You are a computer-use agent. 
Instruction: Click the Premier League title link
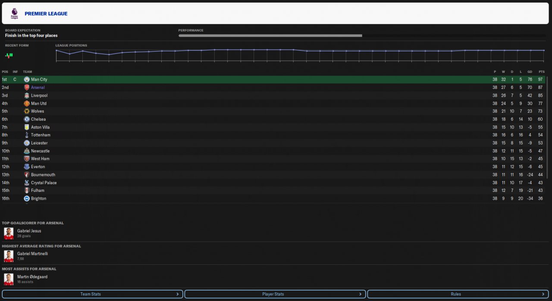[x=46, y=14]
